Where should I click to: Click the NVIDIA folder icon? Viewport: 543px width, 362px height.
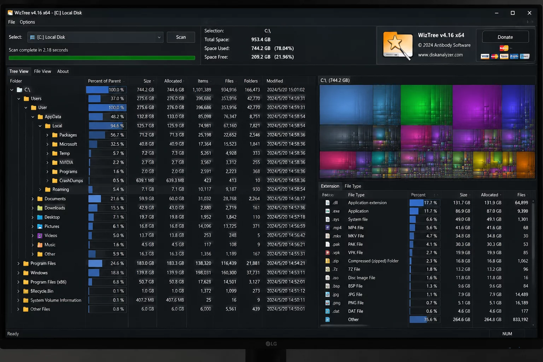coord(55,163)
